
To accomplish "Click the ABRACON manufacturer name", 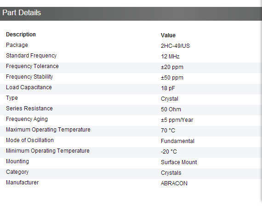I will tap(174, 183).
